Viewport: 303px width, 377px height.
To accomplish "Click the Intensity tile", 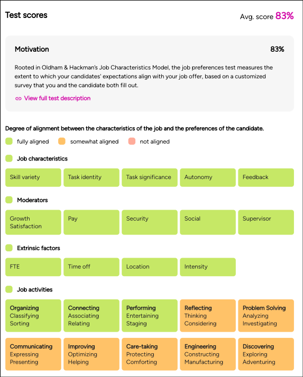I will pyautogui.click(x=208, y=267).
